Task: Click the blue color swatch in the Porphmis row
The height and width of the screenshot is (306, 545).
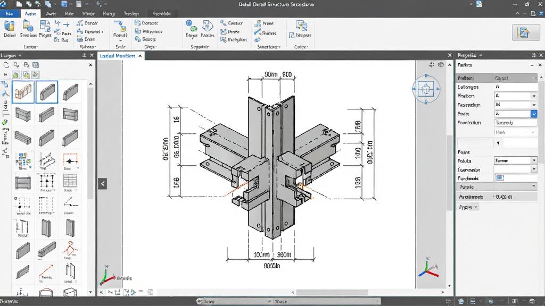Action: point(500,178)
